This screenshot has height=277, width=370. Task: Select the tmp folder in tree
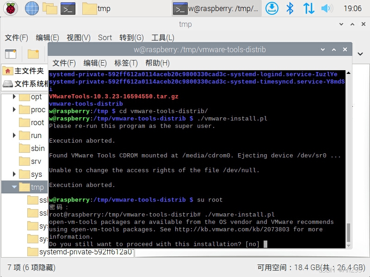[x=31, y=187]
